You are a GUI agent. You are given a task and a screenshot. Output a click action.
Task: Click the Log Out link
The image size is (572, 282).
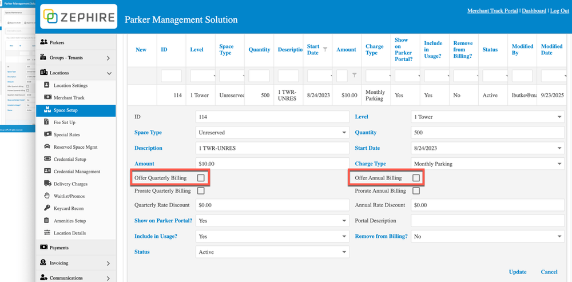click(x=559, y=11)
